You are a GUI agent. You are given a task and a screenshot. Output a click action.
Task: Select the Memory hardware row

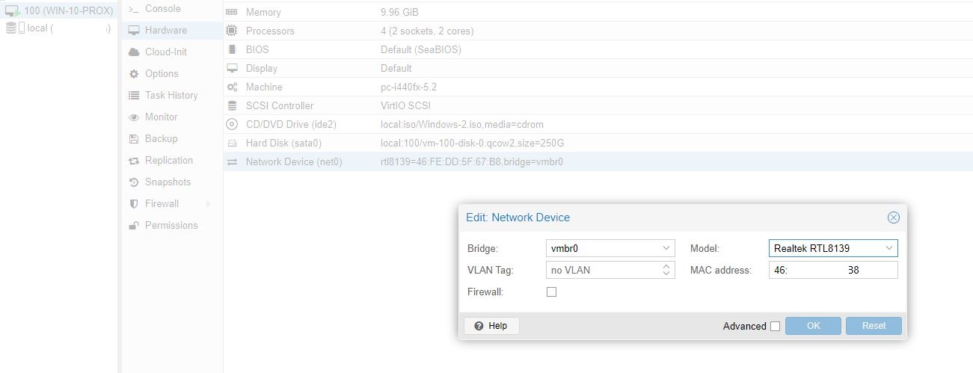[598, 12]
